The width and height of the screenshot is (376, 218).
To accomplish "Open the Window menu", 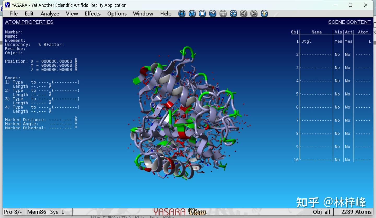I will pyautogui.click(x=143, y=14).
